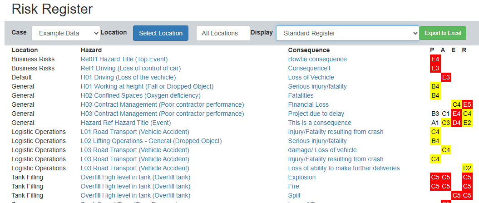Click the Bowtie consequence link
479x203 pixels.
[317, 59]
